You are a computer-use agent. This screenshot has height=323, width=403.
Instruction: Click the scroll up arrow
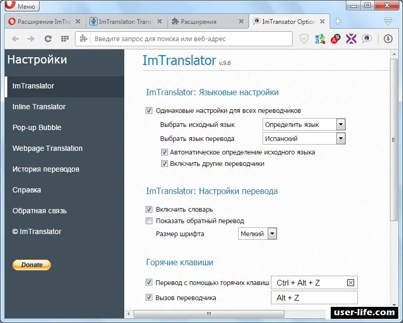pyautogui.click(x=394, y=54)
